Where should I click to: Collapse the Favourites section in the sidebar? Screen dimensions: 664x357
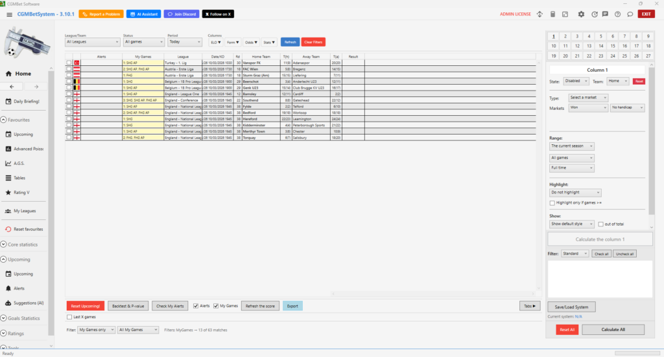(3, 120)
